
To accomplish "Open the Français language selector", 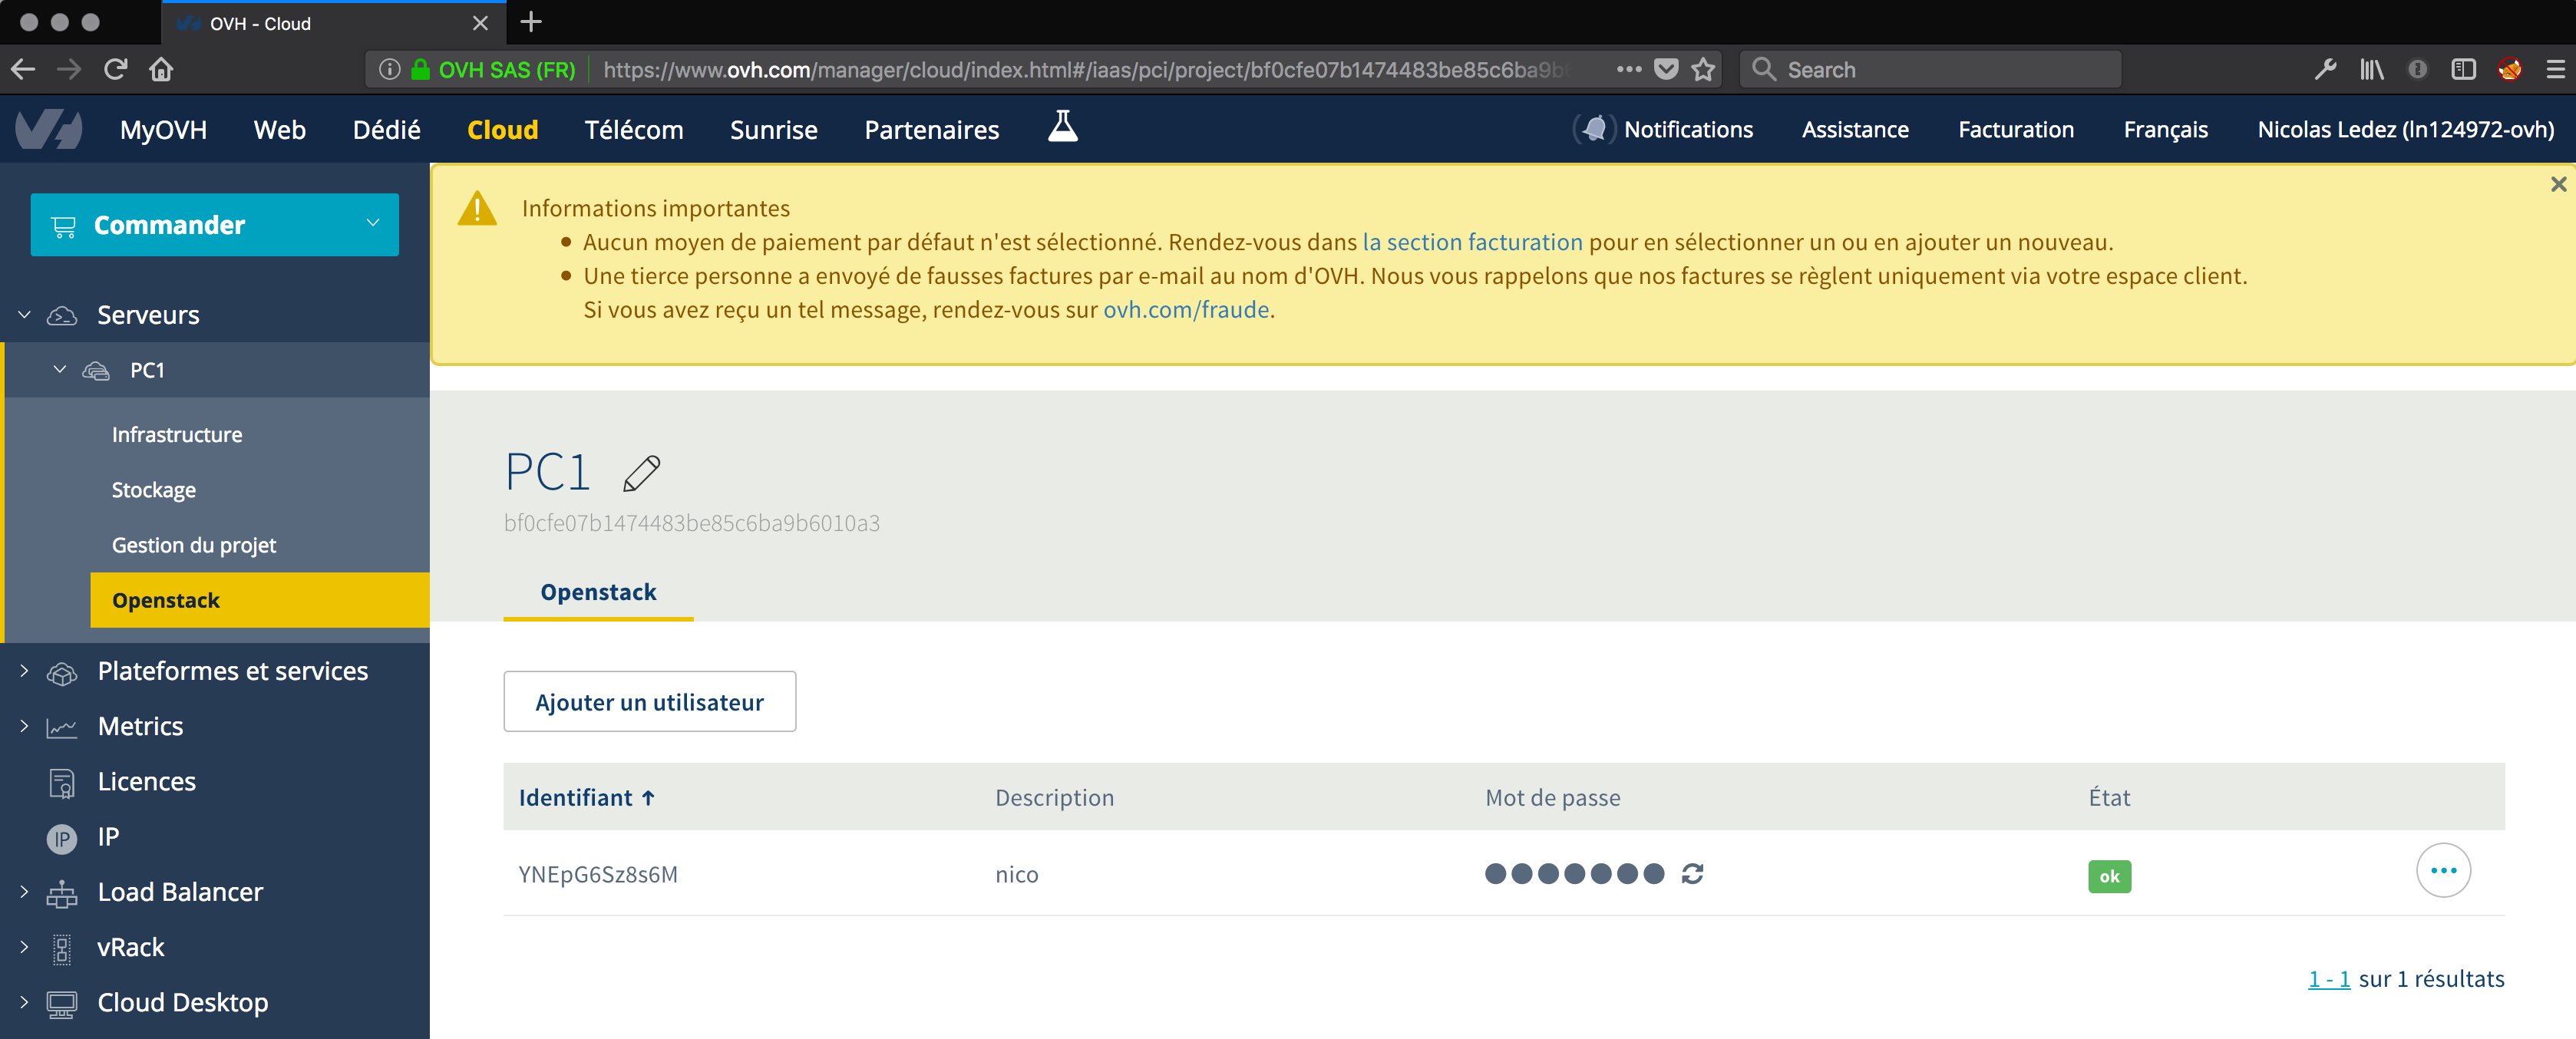I will pyautogui.click(x=2165, y=130).
